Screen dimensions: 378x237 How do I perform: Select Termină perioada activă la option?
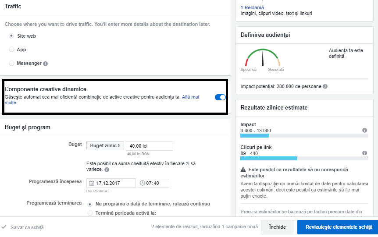pos(90,213)
